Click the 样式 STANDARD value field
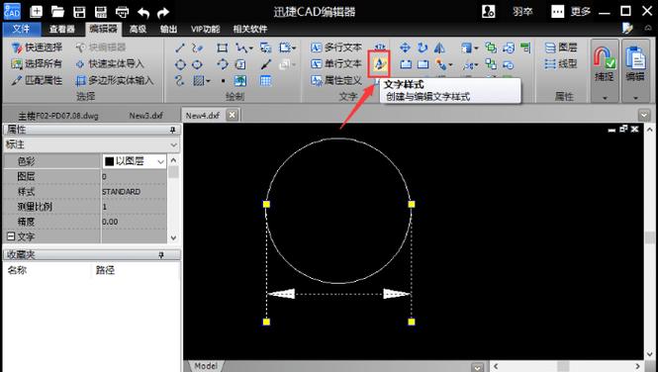This screenshot has height=372, width=658. tap(134, 192)
